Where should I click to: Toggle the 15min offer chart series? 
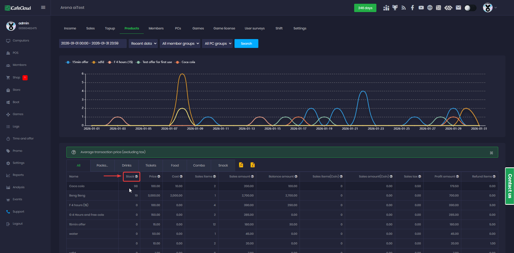[x=77, y=62]
